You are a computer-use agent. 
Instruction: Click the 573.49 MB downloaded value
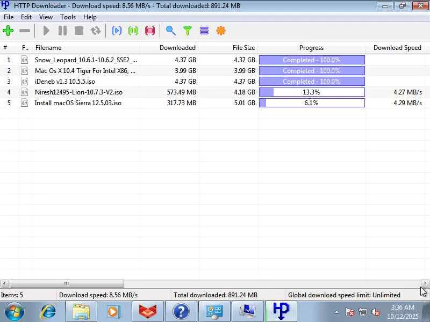(x=181, y=92)
